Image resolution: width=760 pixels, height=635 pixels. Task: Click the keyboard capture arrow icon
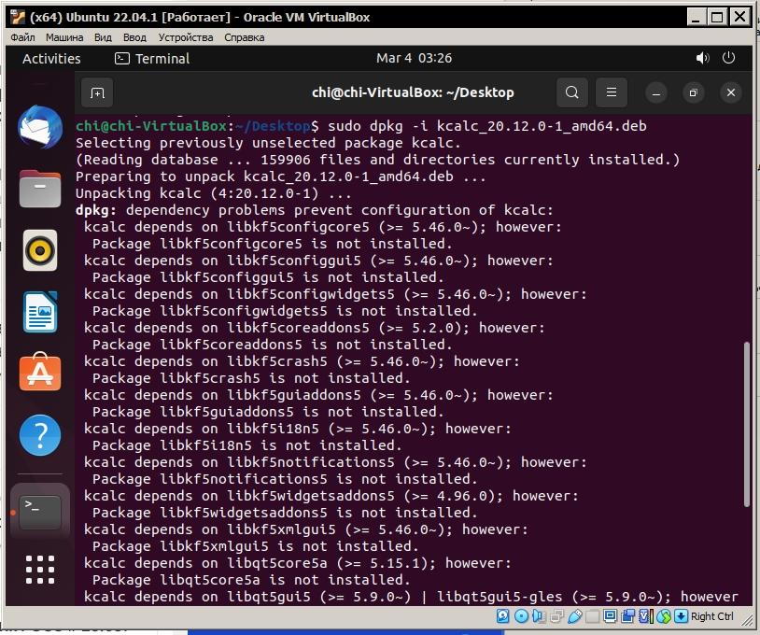[681, 616]
